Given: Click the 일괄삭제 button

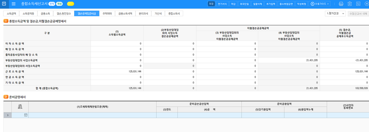Looking at the screenshot, I should tap(257, 4).
